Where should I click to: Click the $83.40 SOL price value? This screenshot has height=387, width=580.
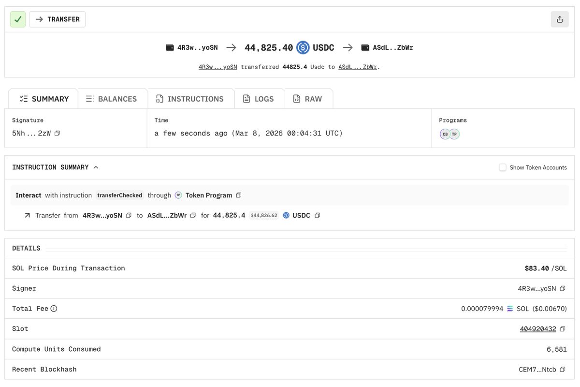(x=537, y=268)
